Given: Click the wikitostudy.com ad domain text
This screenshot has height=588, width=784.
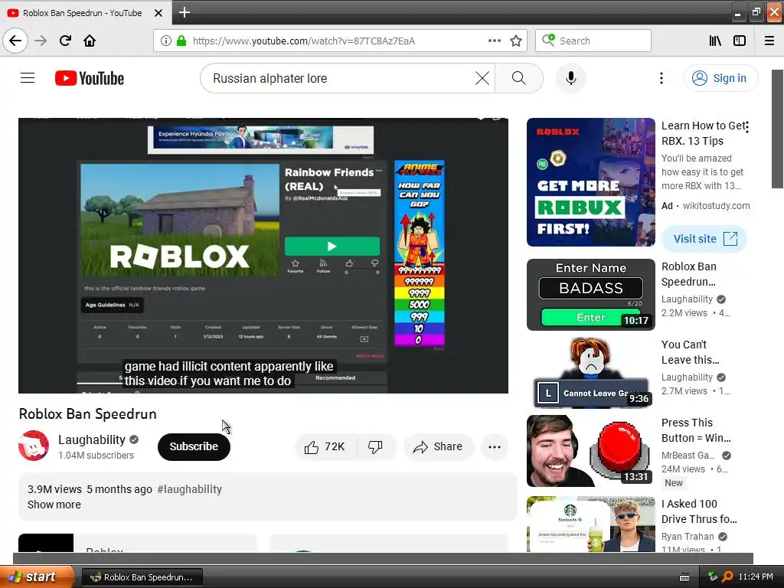Looking at the screenshot, I should point(716,205).
